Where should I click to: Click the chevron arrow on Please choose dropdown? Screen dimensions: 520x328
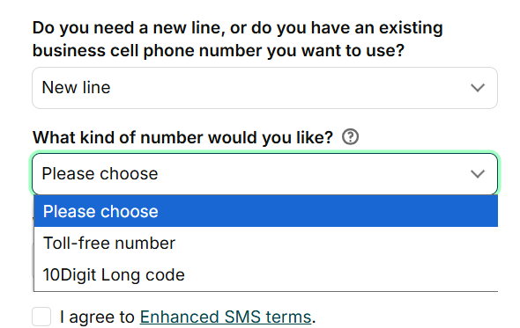pos(478,174)
